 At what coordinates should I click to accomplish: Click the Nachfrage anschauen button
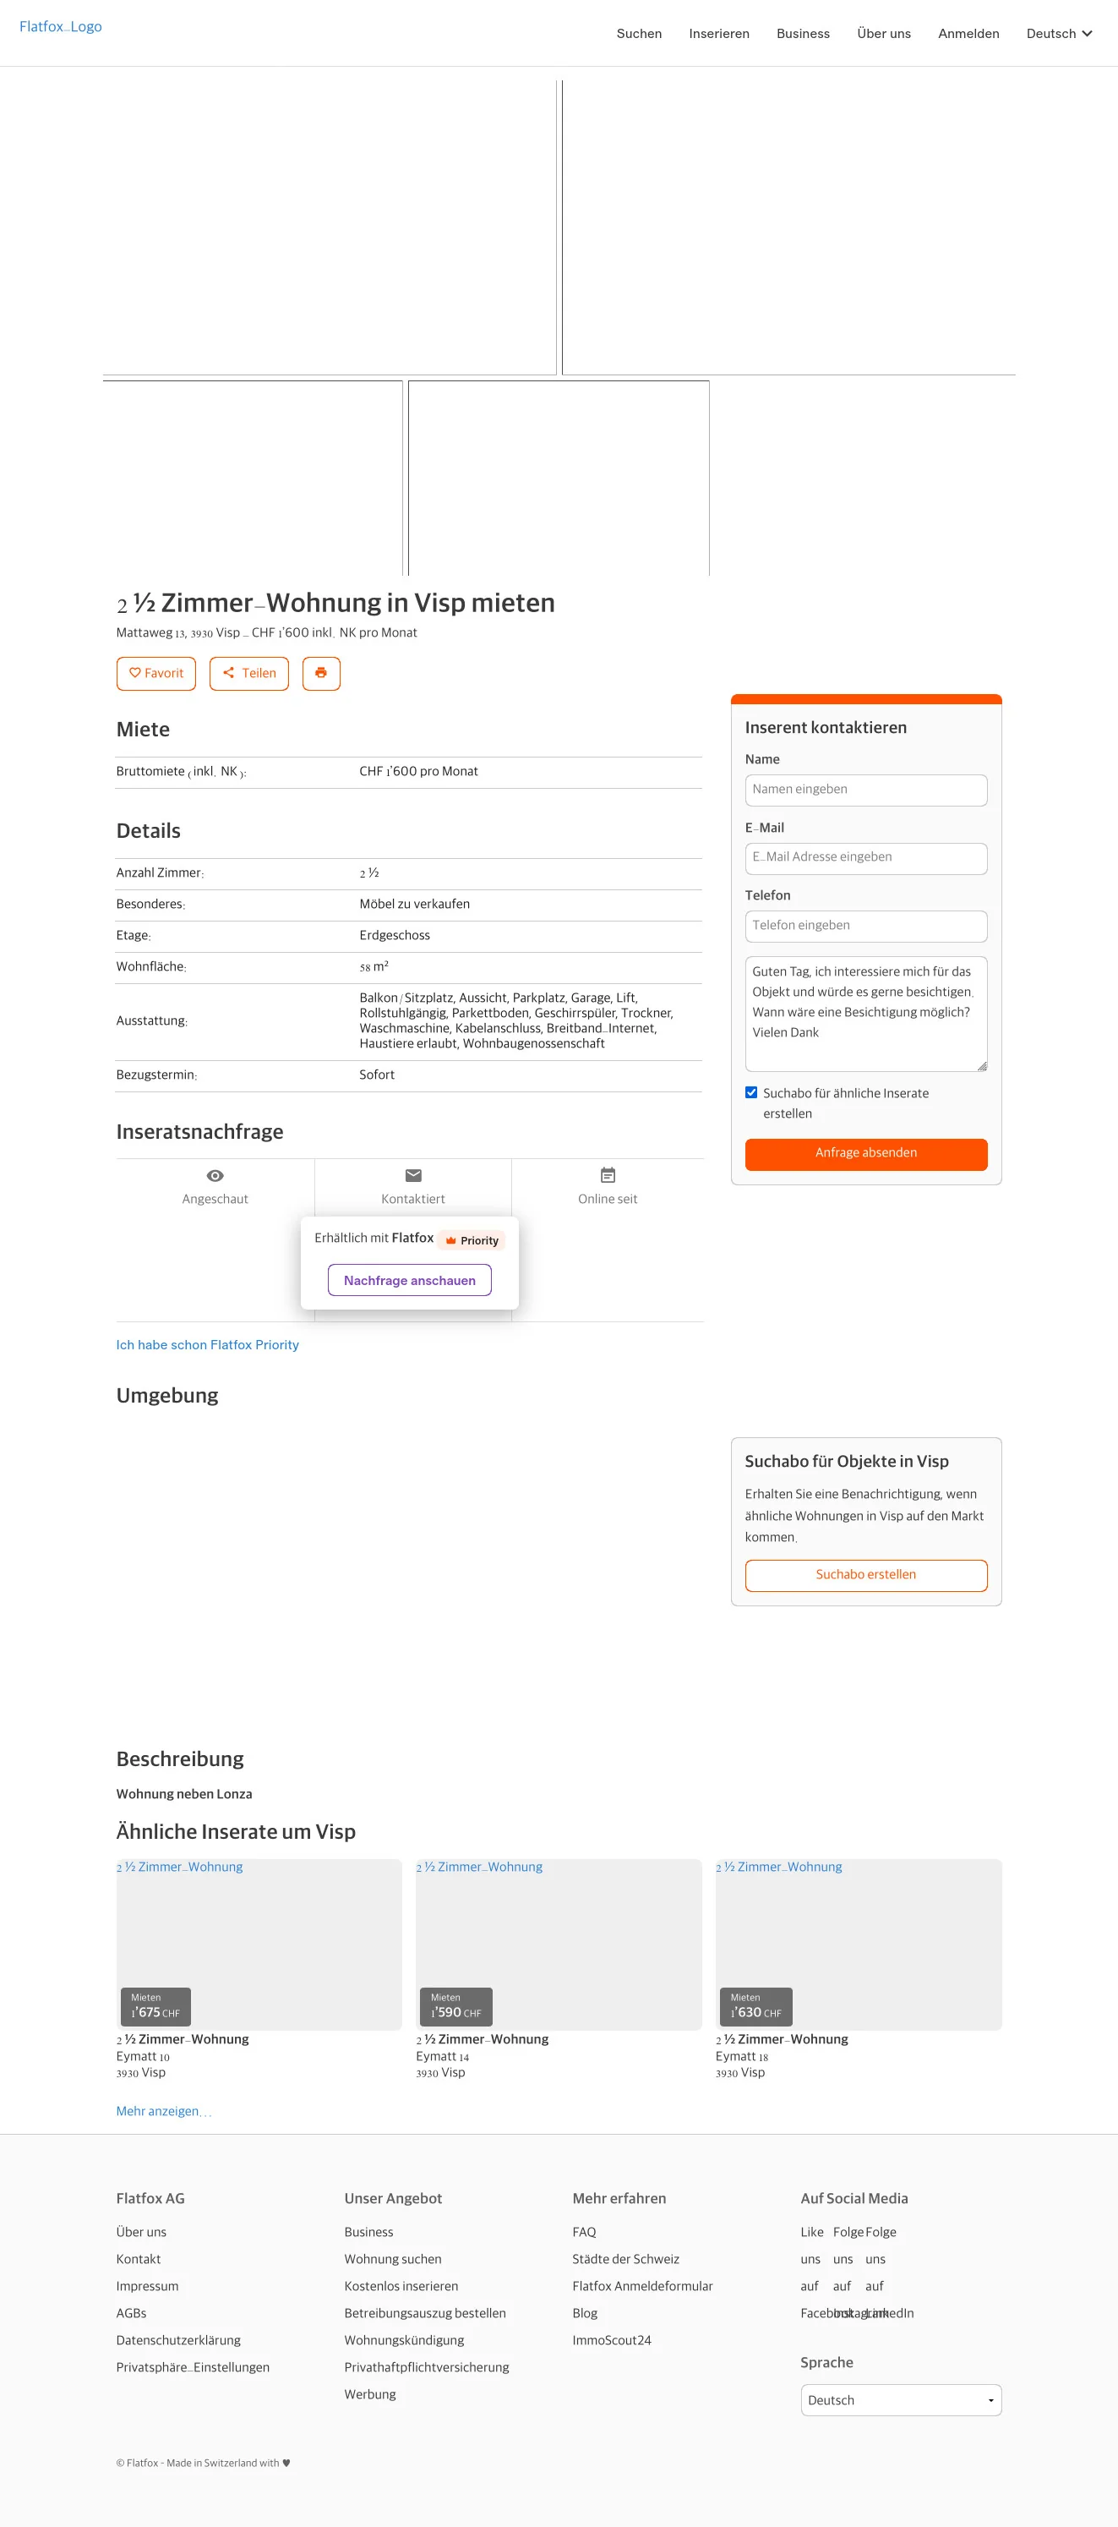(409, 1280)
